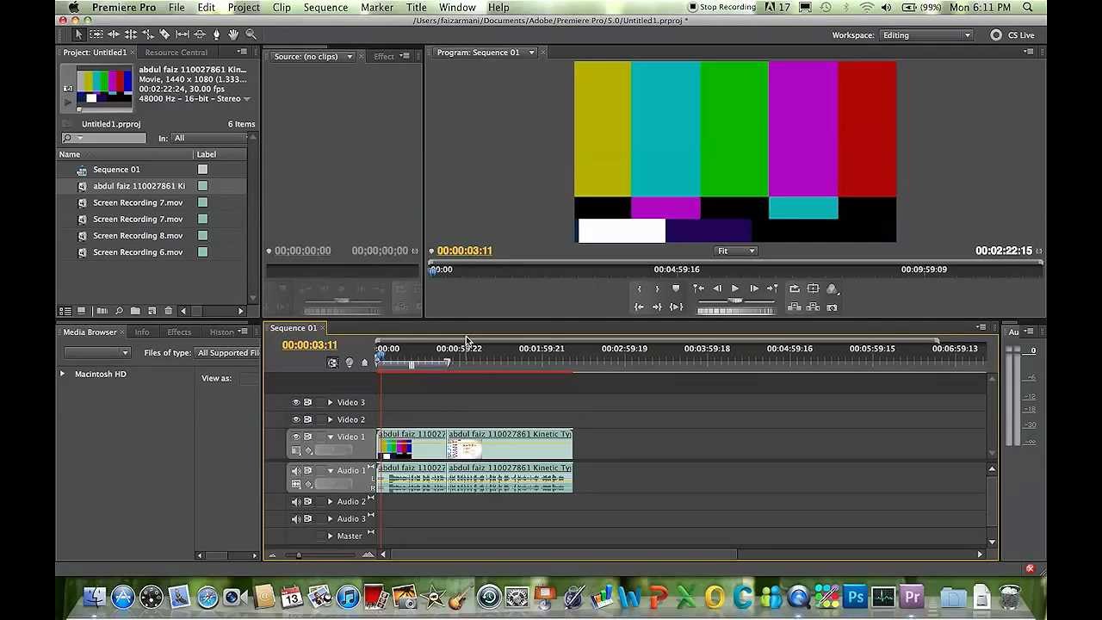
Task: Expand the Video 3 track
Action: click(x=330, y=402)
